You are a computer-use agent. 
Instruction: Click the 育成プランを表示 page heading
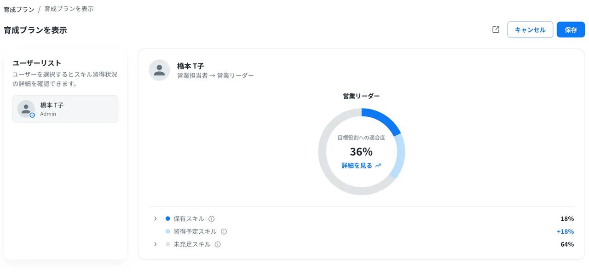(35, 30)
